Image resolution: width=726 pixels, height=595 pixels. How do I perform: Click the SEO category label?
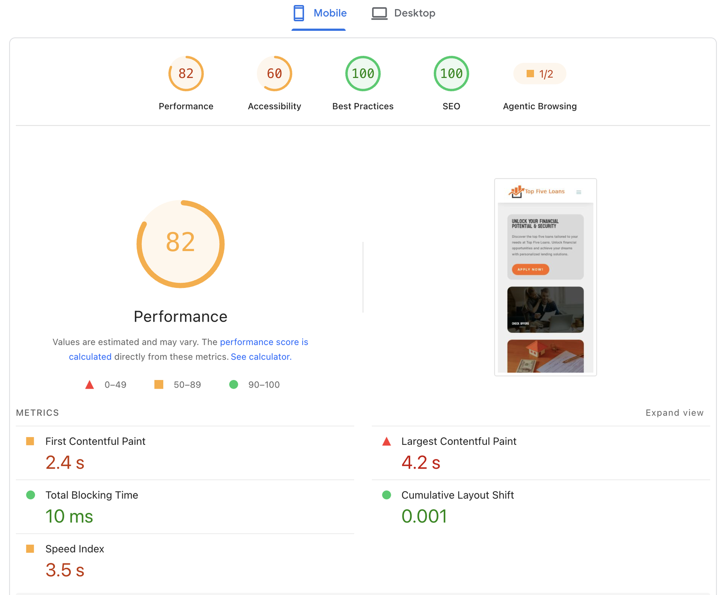pos(451,106)
